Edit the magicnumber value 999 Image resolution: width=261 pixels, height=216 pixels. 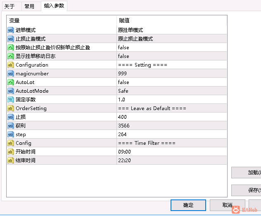pos(172,74)
